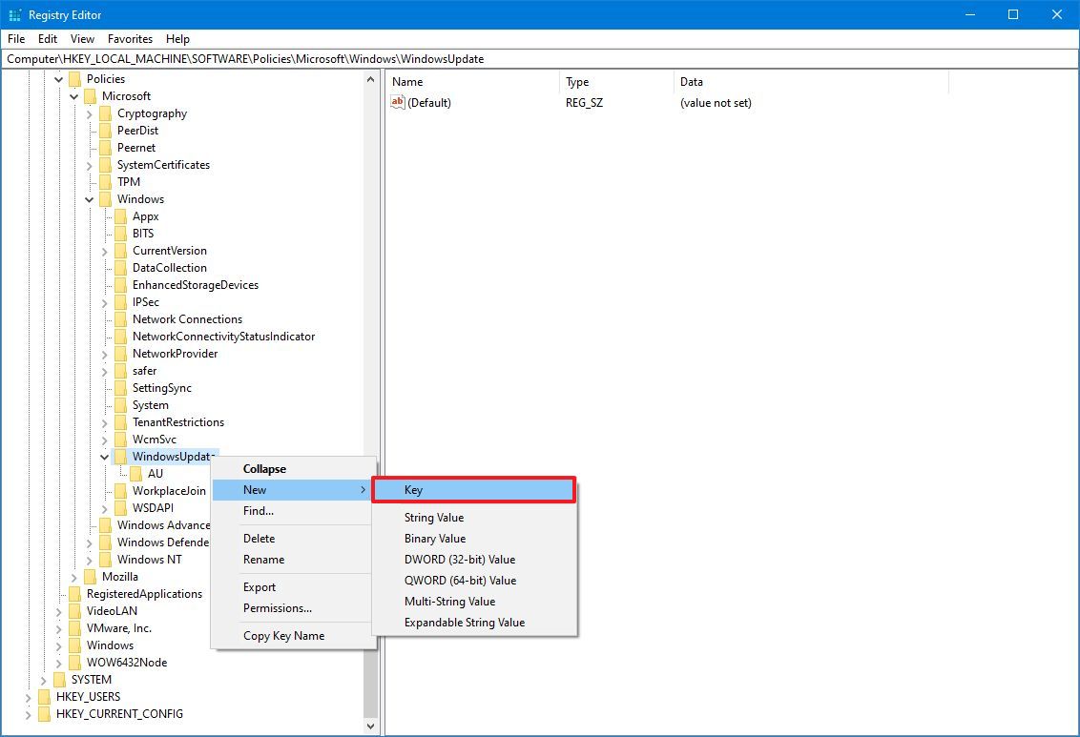Collapse the Windows tree node
1080x737 pixels.
[x=89, y=198]
